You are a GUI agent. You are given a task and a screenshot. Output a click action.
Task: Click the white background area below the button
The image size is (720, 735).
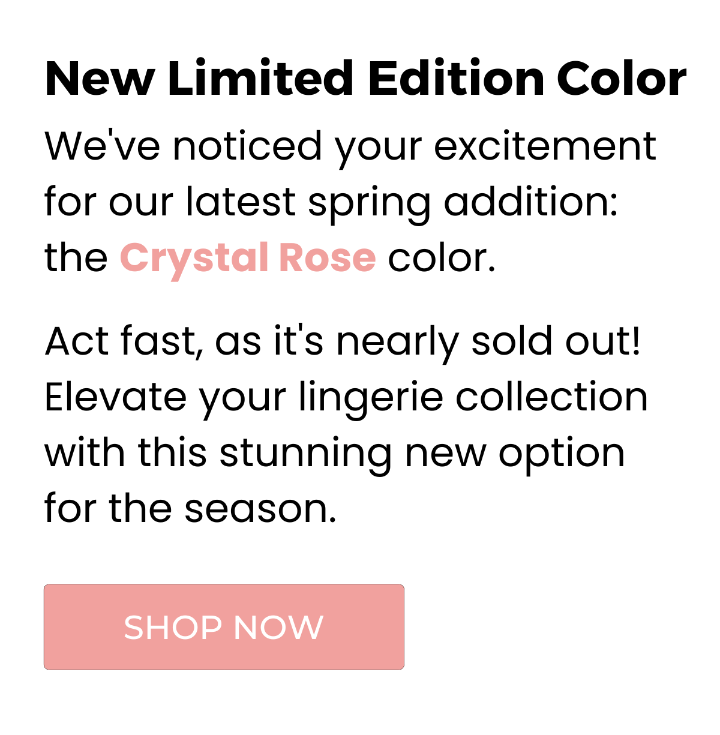pyautogui.click(x=360, y=708)
